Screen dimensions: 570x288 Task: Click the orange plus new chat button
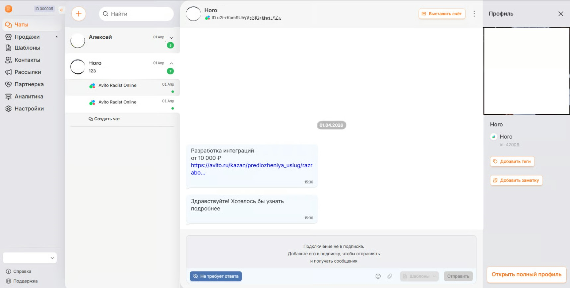point(79,14)
